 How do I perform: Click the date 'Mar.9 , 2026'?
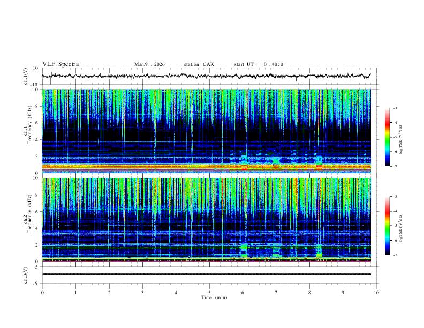(x=149, y=64)
